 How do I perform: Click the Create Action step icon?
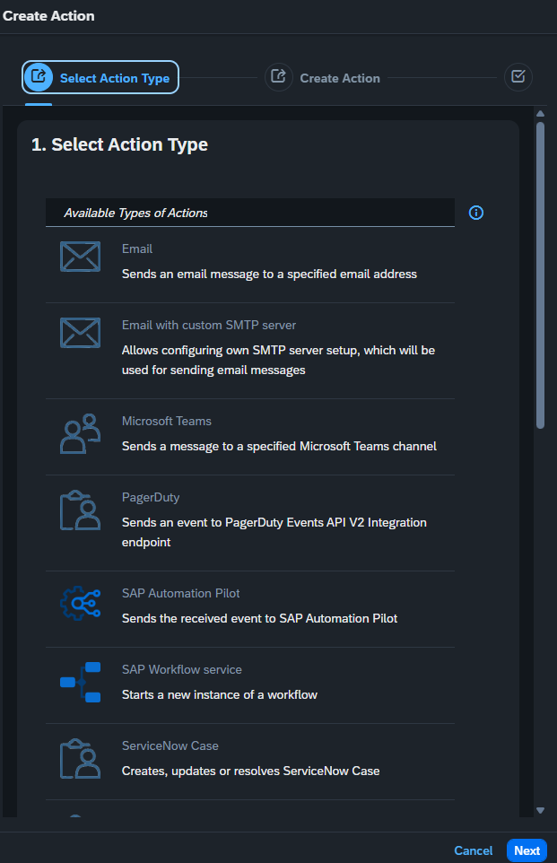(x=278, y=77)
